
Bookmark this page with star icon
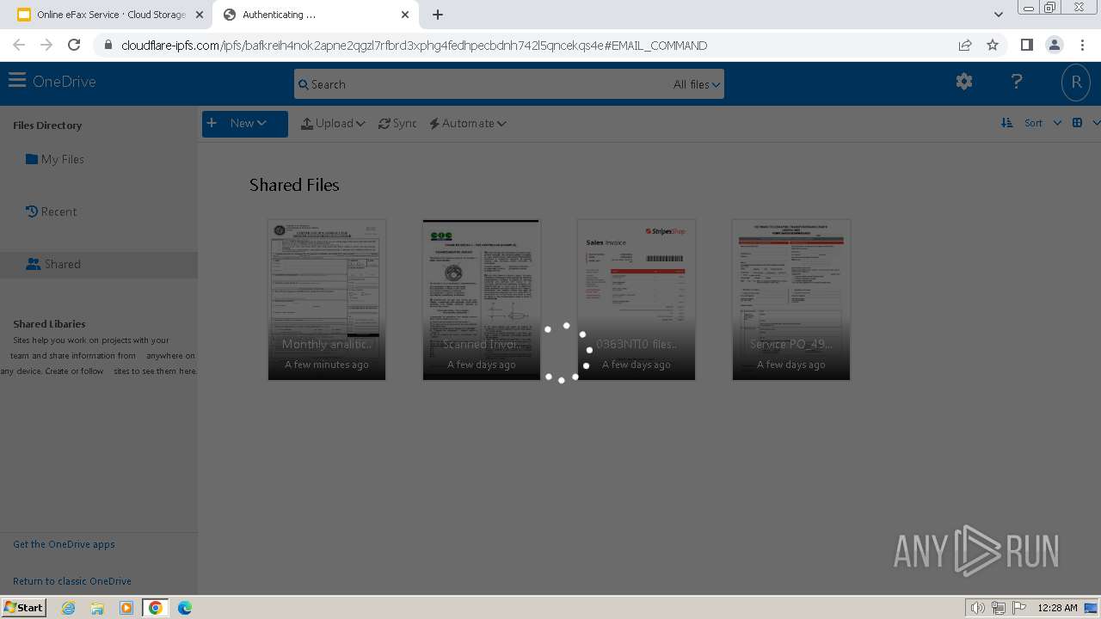point(993,45)
